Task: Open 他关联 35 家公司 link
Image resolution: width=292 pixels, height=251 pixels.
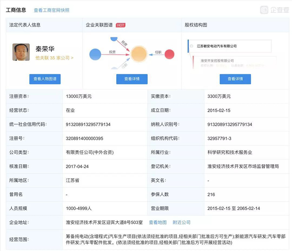Action: pos(54,58)
